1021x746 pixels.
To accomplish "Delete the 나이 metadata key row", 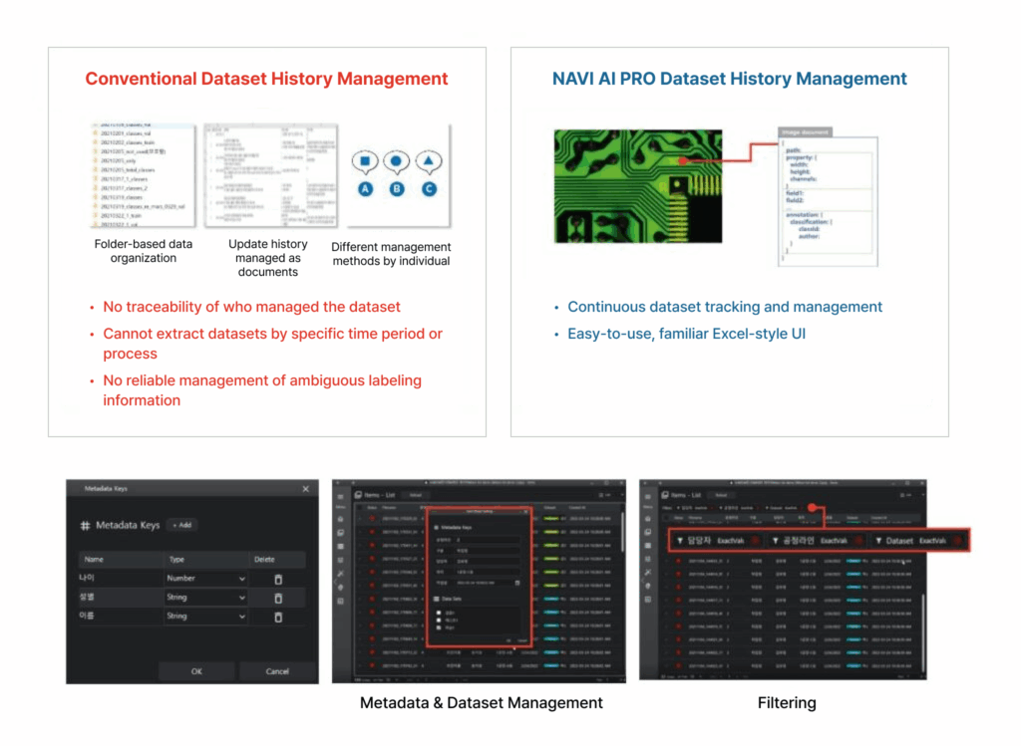I will coord(278,579).
